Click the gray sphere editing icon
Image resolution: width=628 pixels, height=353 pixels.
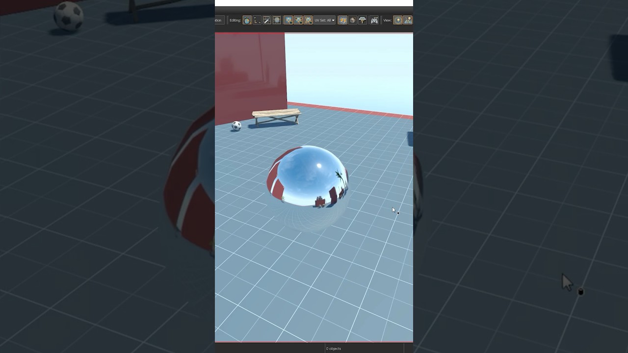[x=277, y=20]
